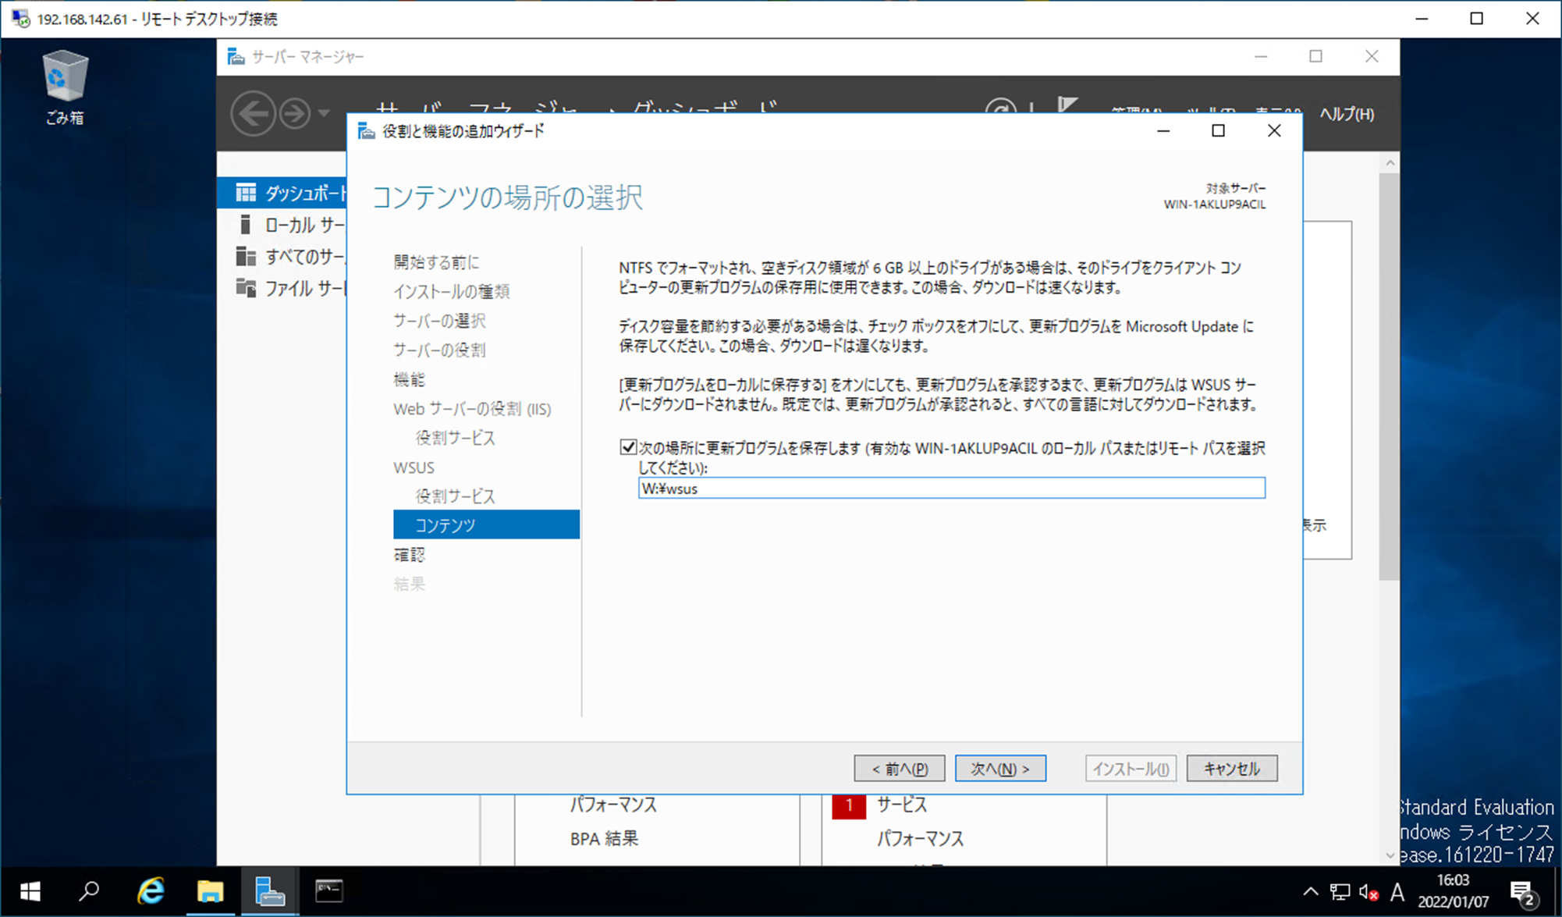The height and width of the screenshot is (917, 1562).
Task: Open 役割サービス under Web サーバーの役割 (IIS)
Action: click(x=455, y=438)
